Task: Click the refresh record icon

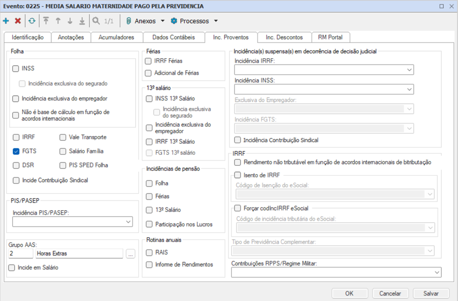Action: click(x=32, y=21)
